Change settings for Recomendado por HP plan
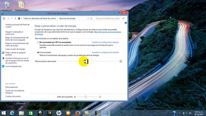The image size is (206, 116). coord(105,42)
